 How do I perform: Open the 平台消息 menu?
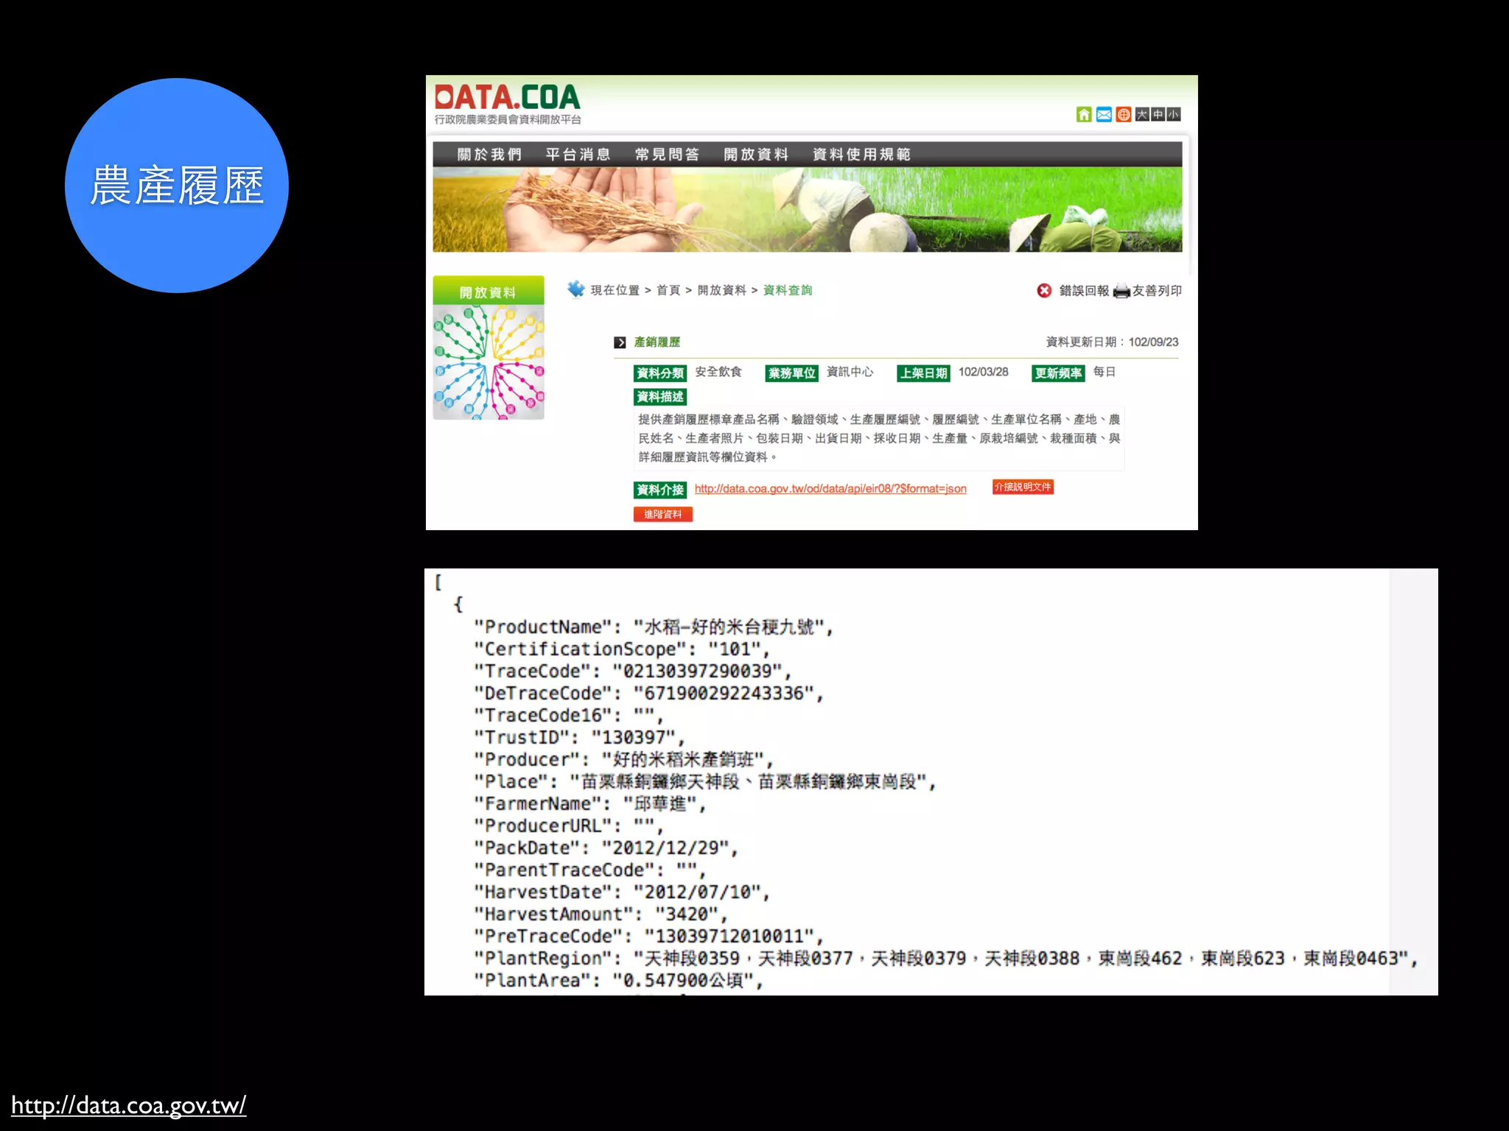[578, 155]
